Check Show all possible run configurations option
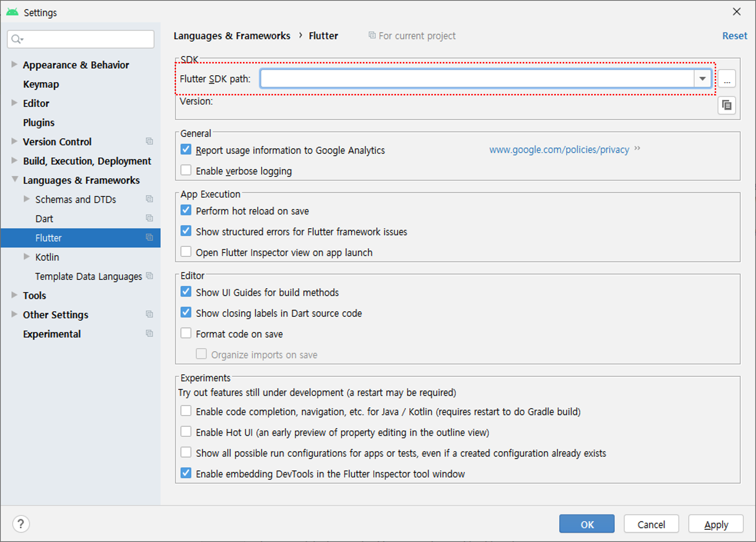 pos(186,452)
